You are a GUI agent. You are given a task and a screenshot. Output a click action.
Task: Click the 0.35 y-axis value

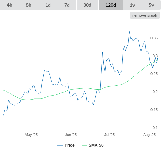pos(154,38)
